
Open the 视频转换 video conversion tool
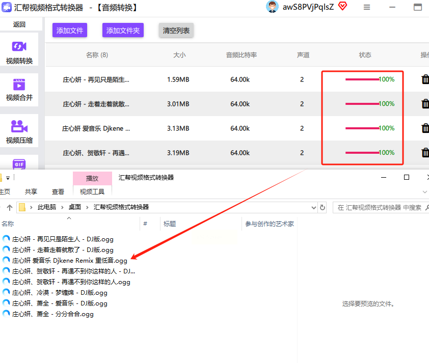pos(19,51)
